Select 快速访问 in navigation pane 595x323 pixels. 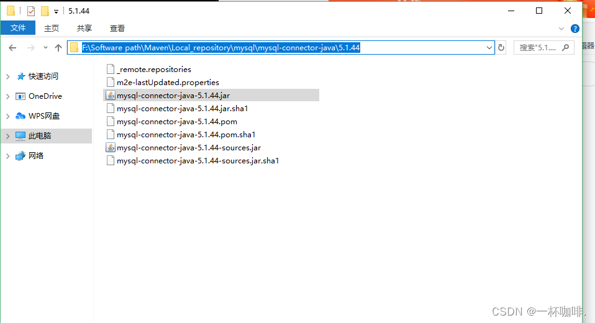[43, 76]
